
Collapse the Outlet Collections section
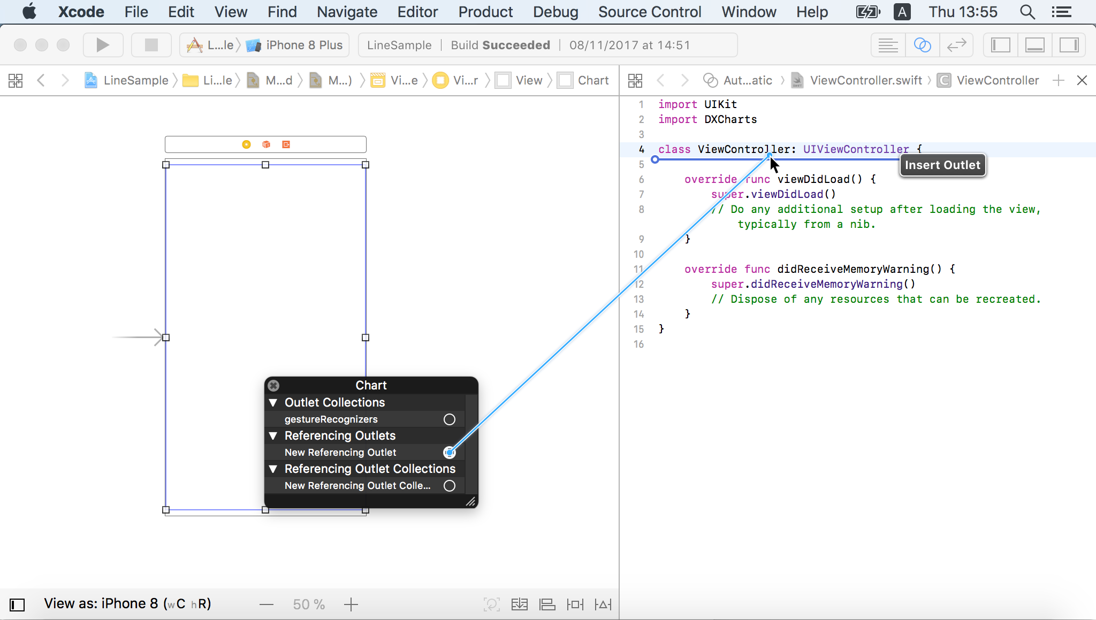(273, 402)
